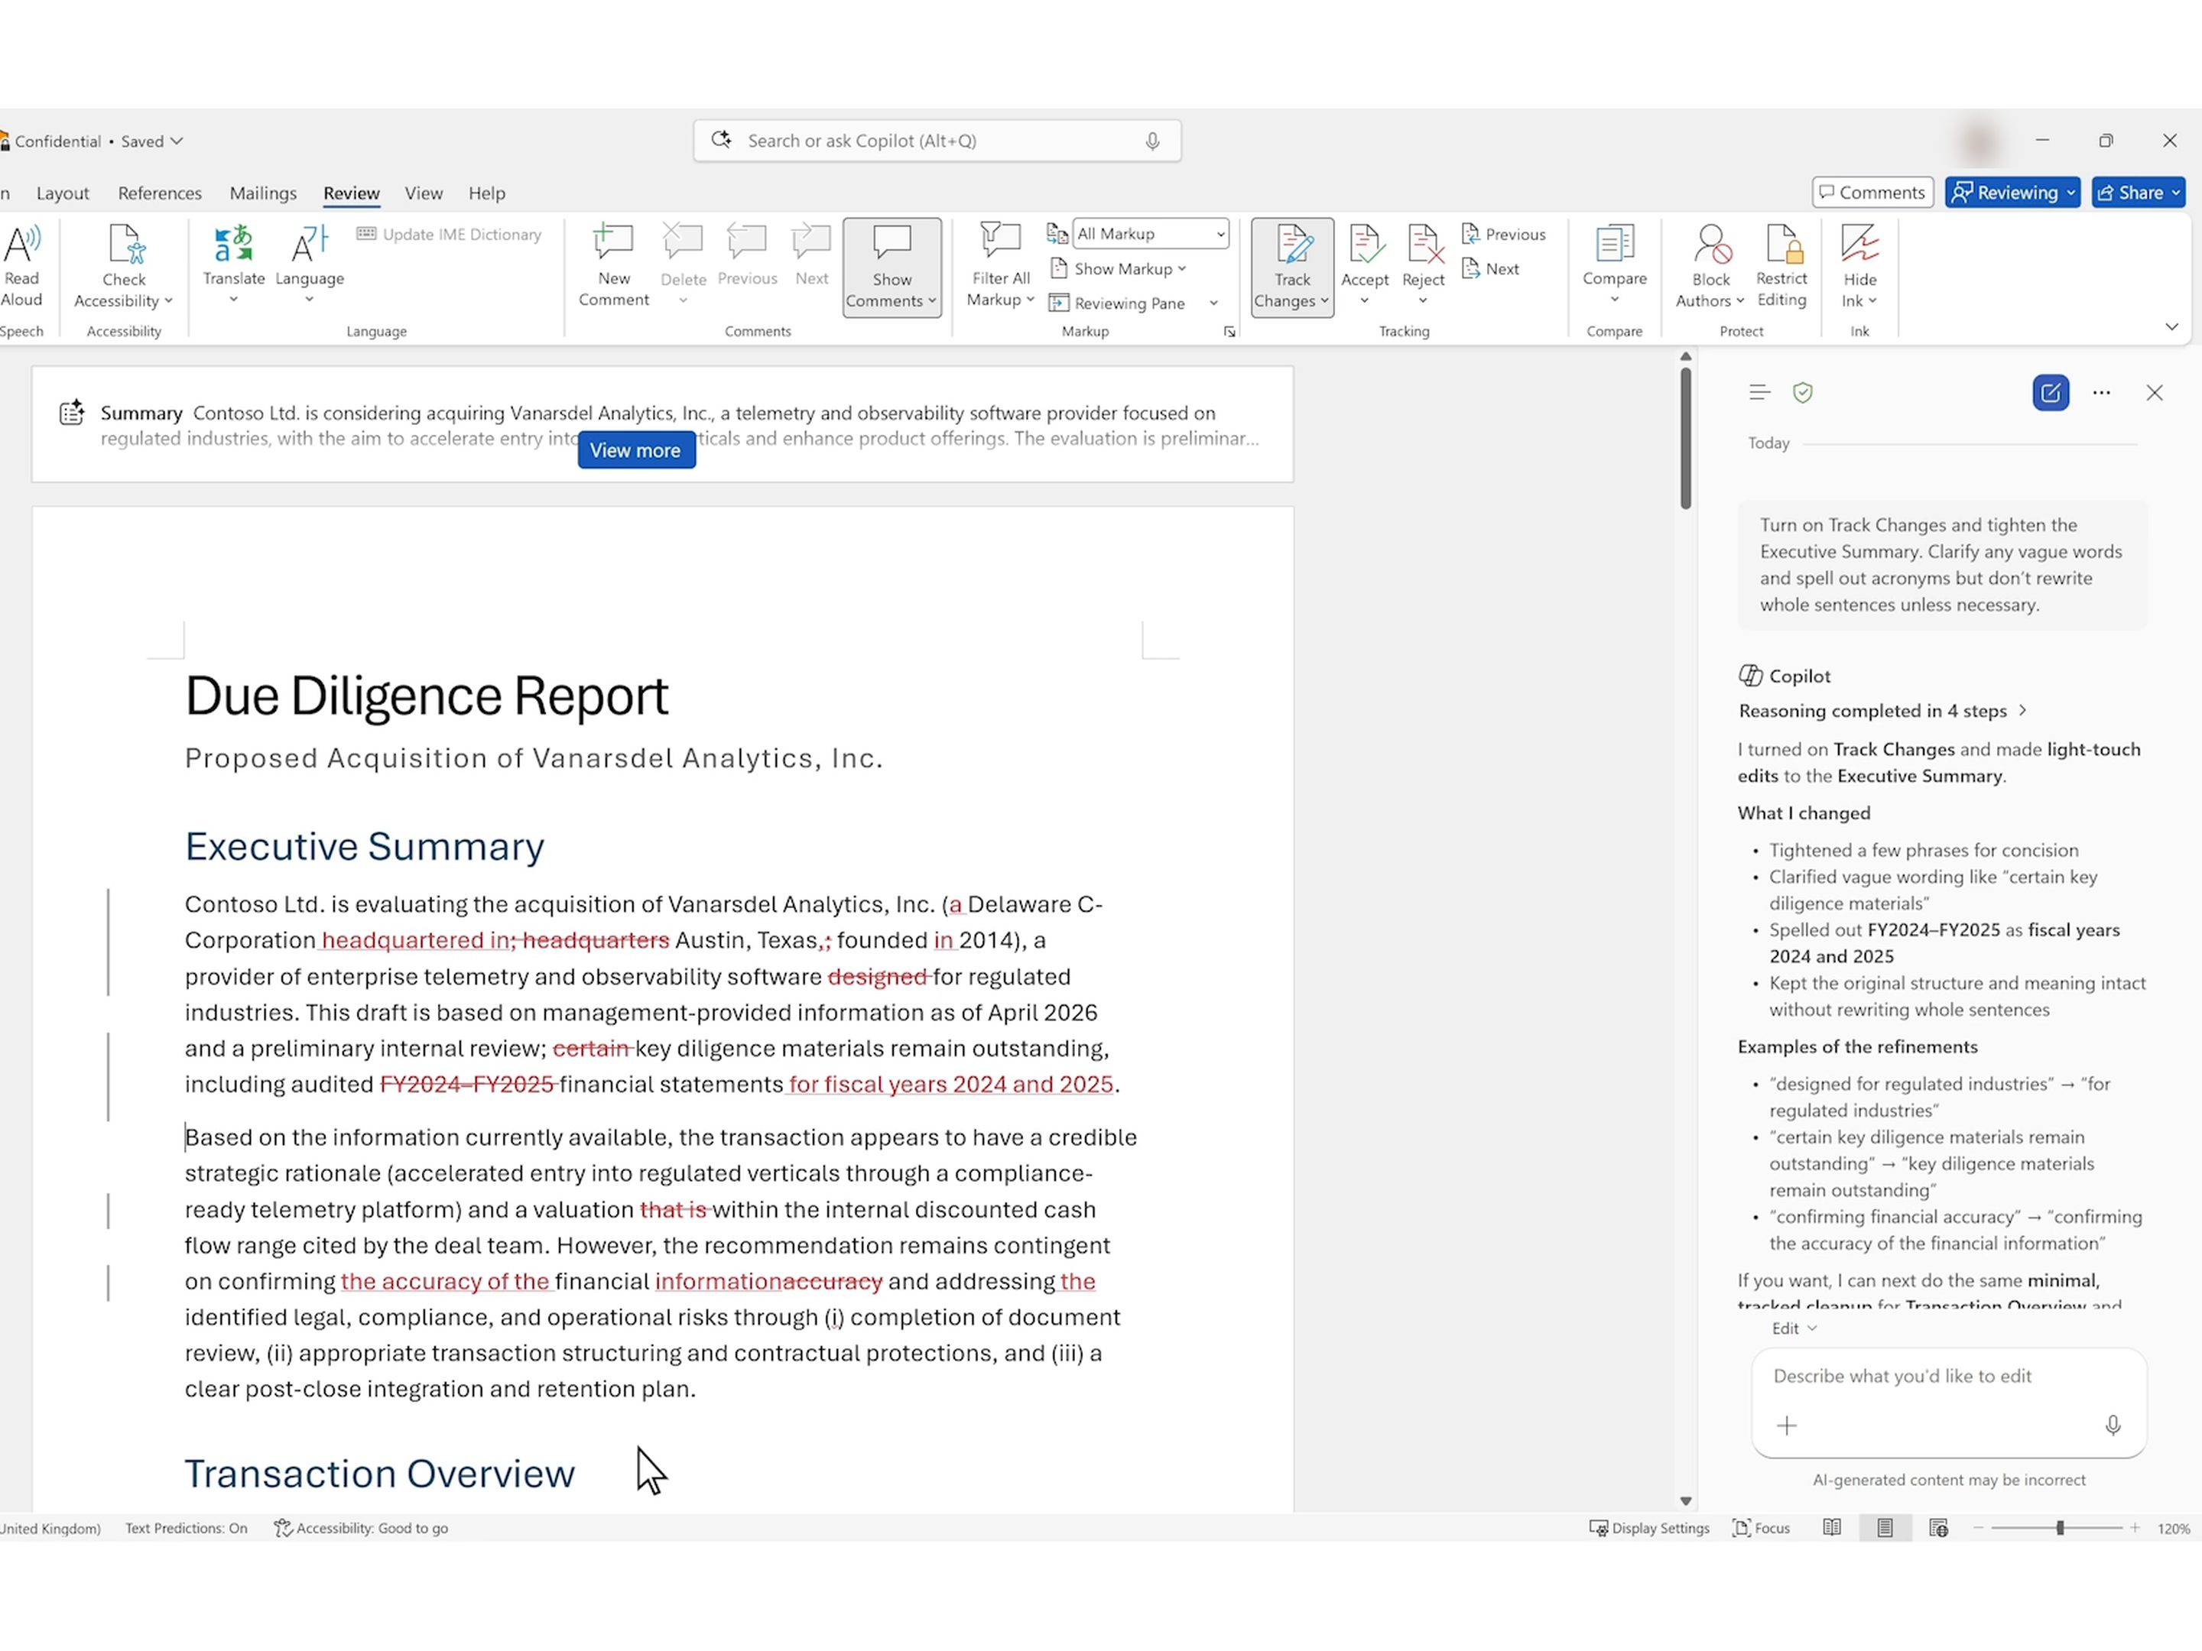
Task: Open the Reviewing Pane
Action: coord(1117,303)
